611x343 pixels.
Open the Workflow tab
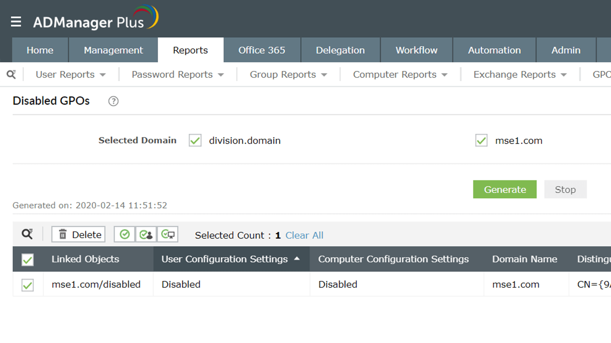click(417, 50)
